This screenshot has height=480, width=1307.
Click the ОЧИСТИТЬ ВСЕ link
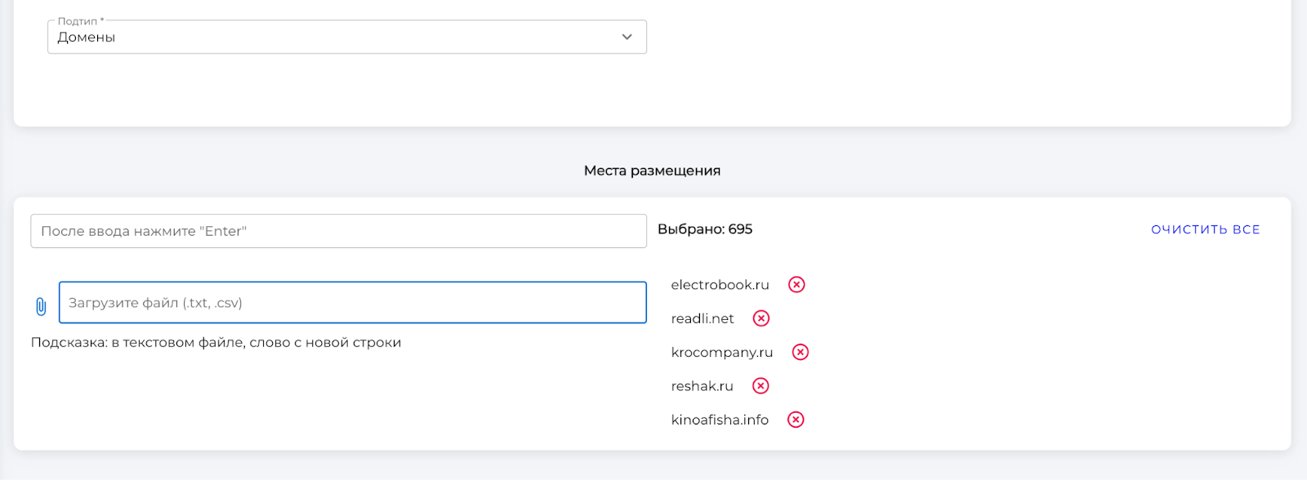click(x=1206, y=229)
